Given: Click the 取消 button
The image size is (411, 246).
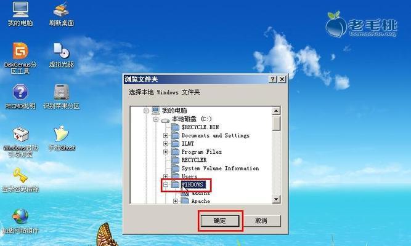Looking at the screenshot, I should [x=261, y=221].
